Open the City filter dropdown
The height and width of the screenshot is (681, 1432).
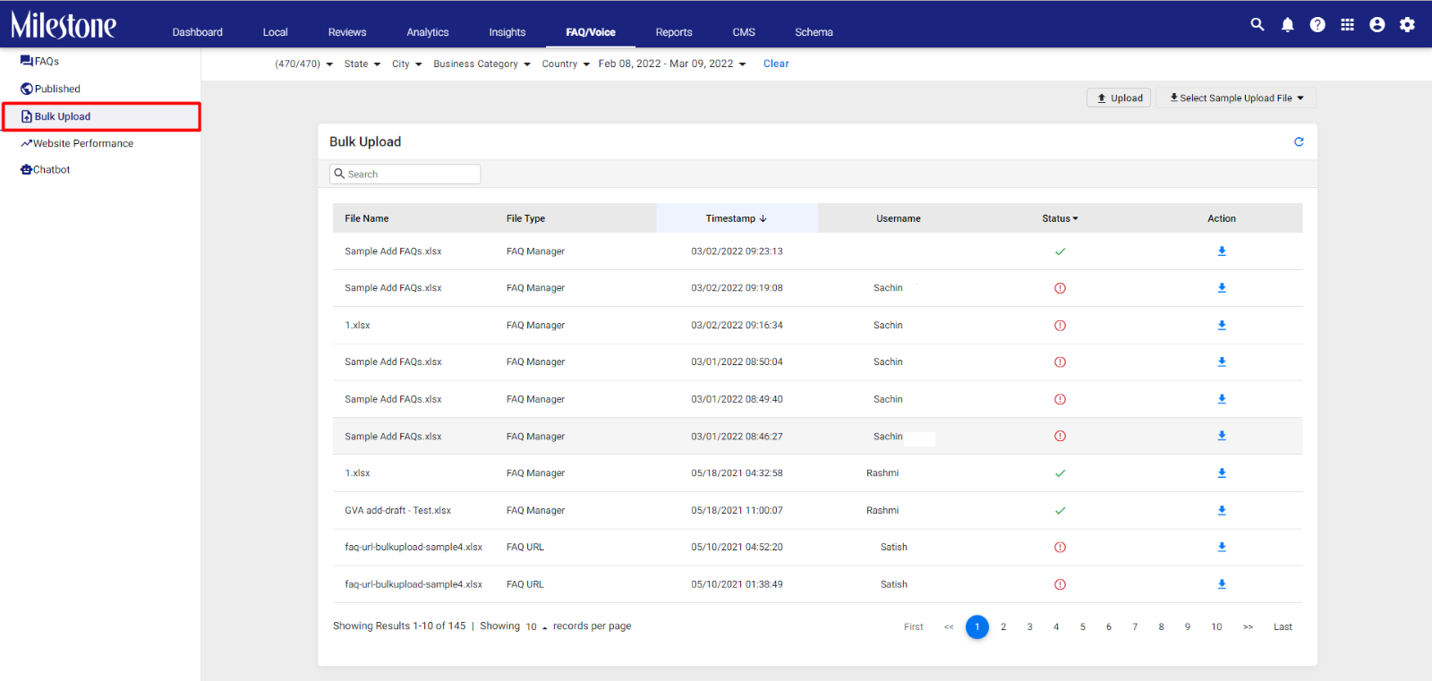point(407,64)
